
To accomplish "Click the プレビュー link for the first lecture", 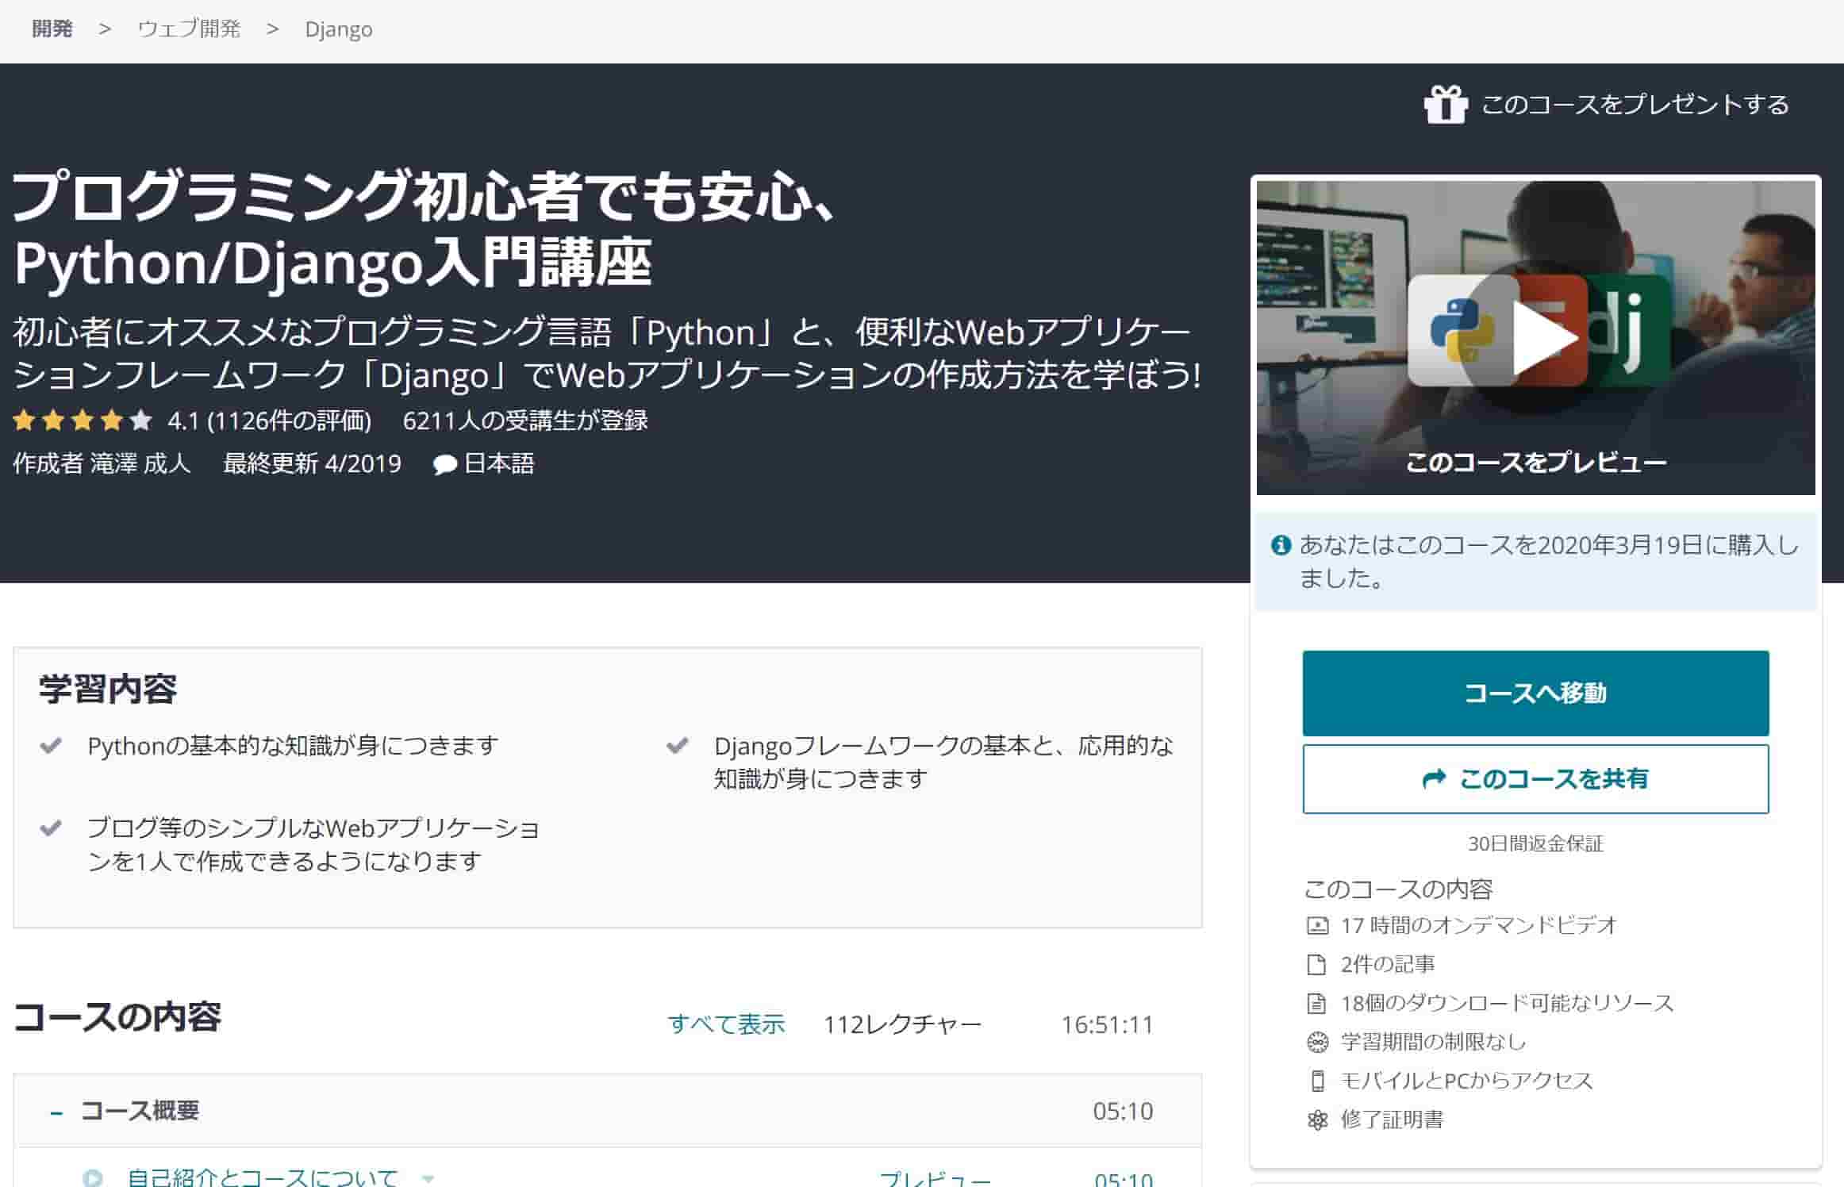I will (x=935, y=1179).
